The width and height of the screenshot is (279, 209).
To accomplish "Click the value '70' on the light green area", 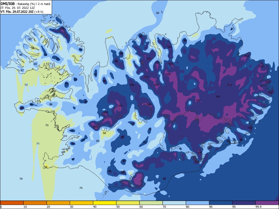I will [47, 125].
